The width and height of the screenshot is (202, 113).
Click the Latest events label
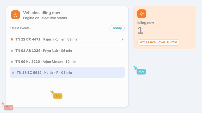tap(20, 28)
